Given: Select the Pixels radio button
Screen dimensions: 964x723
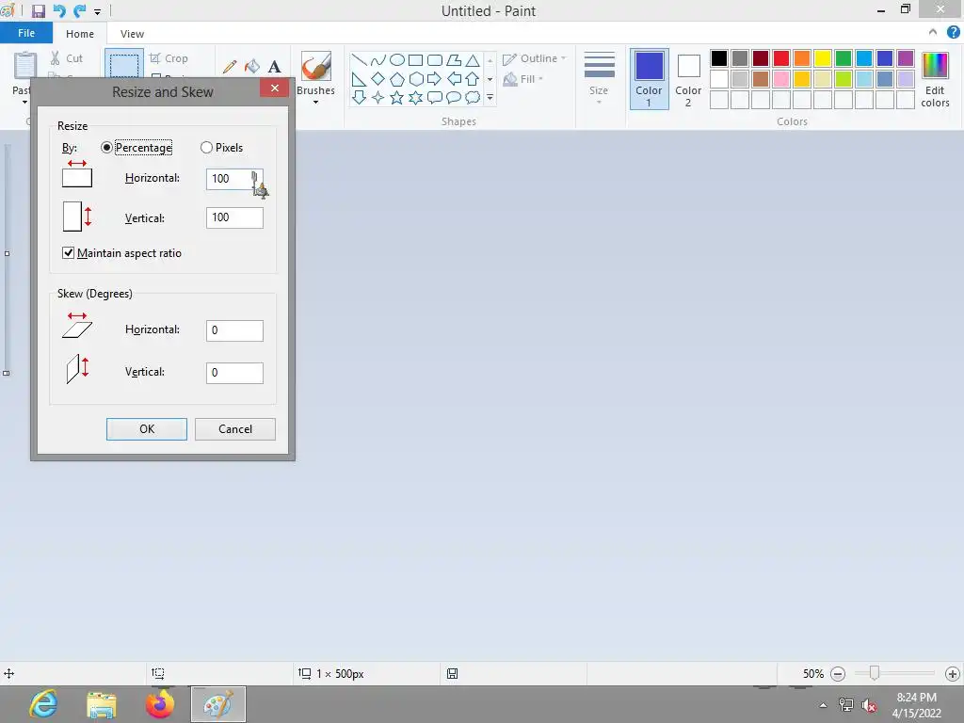Looking at the screenshot, I should pyautogui.click(x=206, y=148).
